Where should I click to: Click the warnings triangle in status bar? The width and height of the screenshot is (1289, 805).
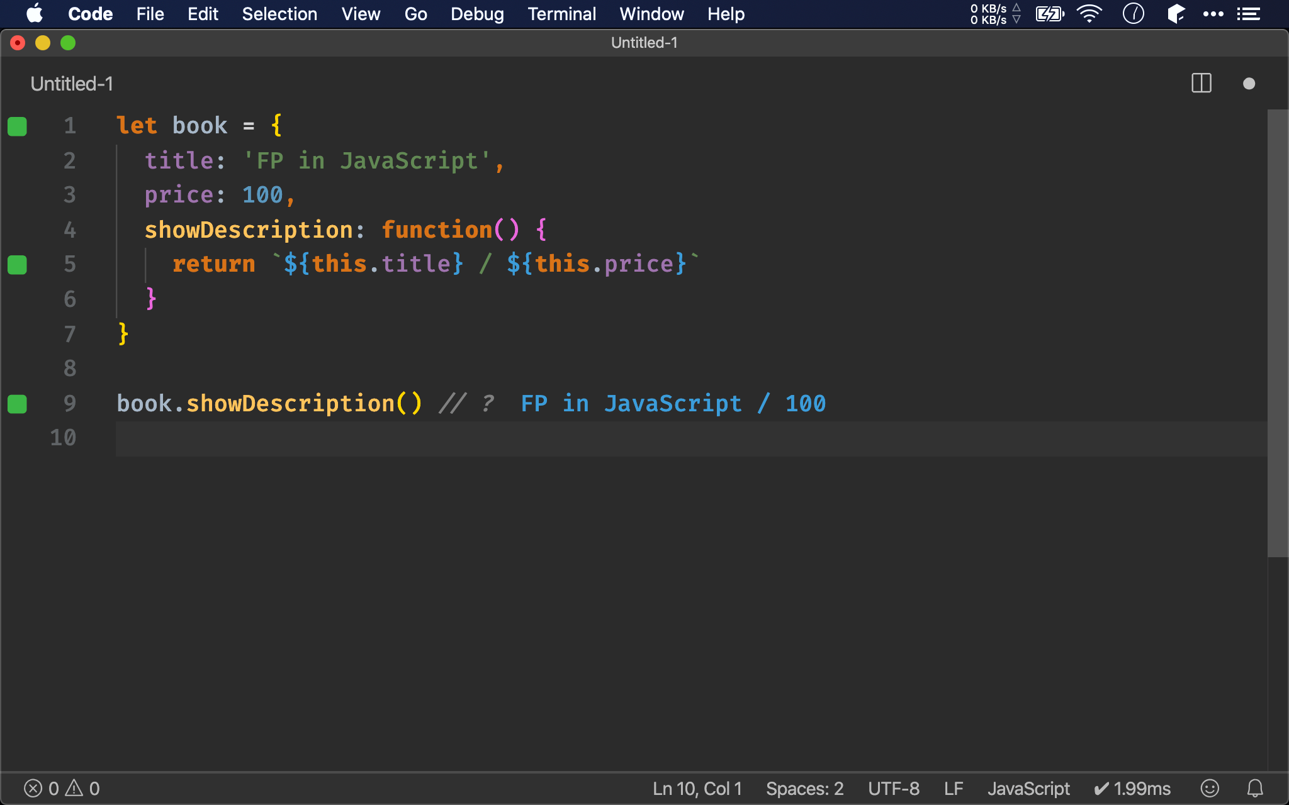[x=74, y=788]
